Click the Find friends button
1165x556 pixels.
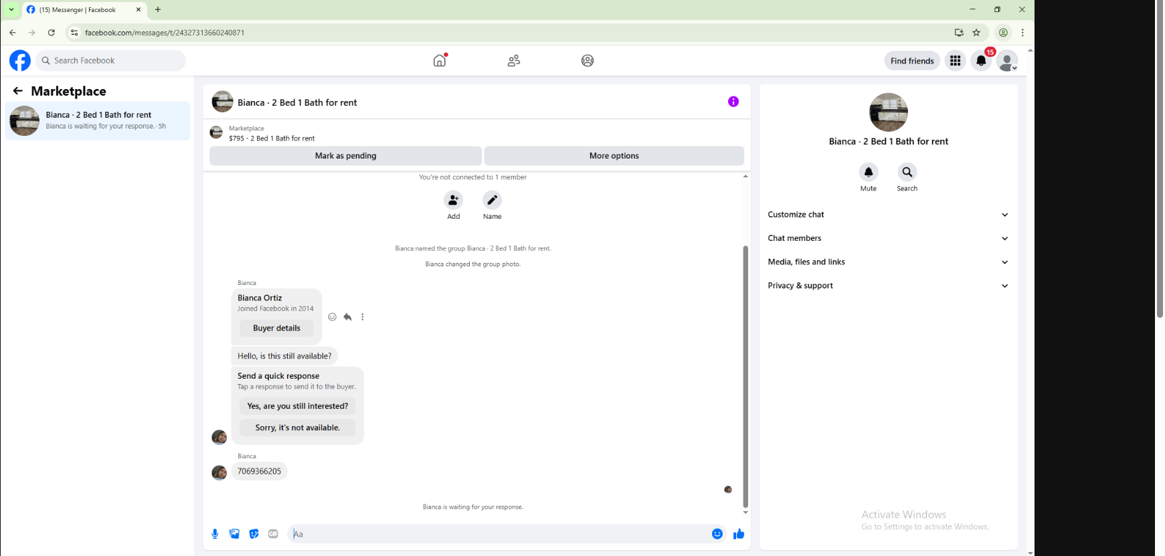point(912,61)
